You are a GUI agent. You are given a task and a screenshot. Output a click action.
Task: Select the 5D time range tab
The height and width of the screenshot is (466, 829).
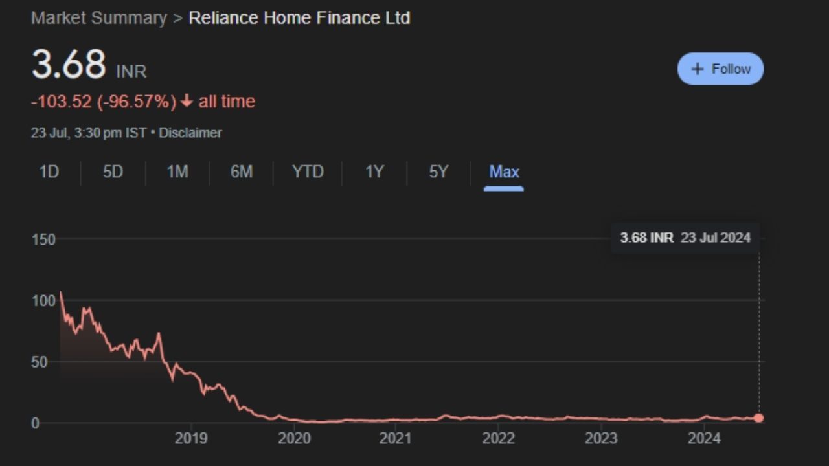tap(113, 172)
